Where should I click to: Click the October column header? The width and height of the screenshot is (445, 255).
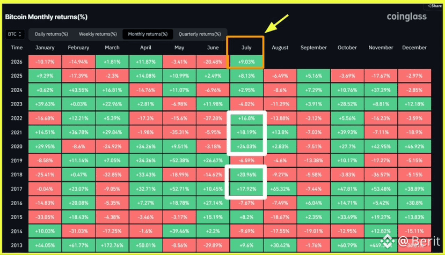[347, 48]
